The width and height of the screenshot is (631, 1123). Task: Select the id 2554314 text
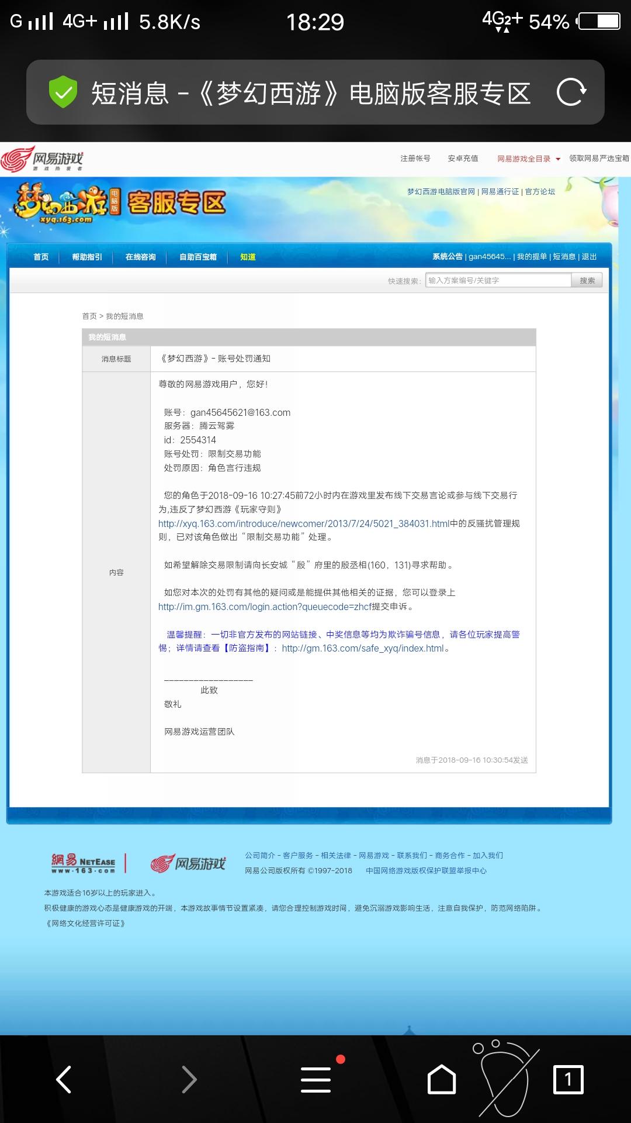click(190, 440)
